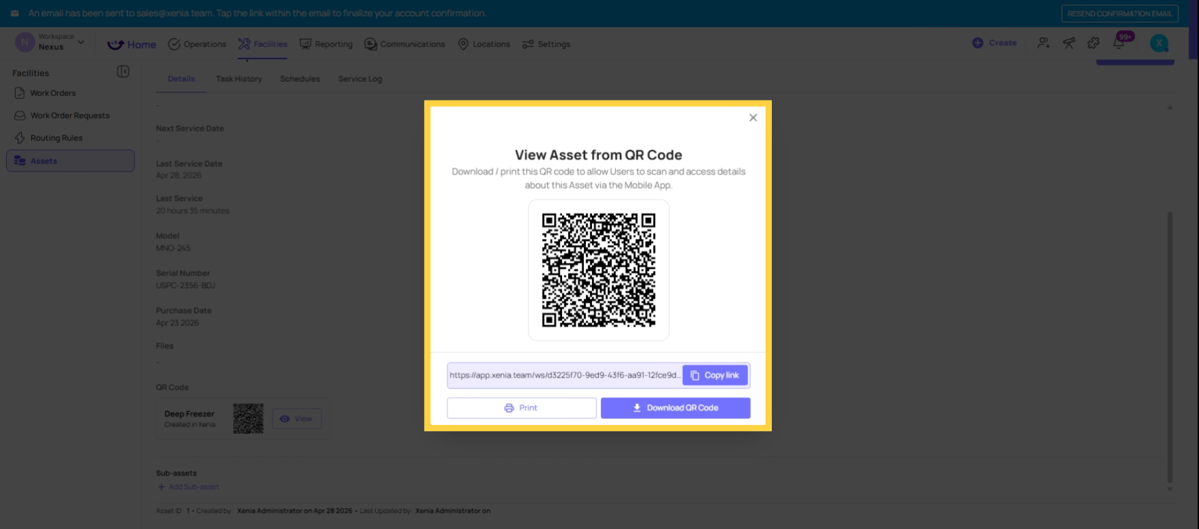Switch to the Details tab
This screenshot has width=1199, height=529.
click(x=181, y=79)
